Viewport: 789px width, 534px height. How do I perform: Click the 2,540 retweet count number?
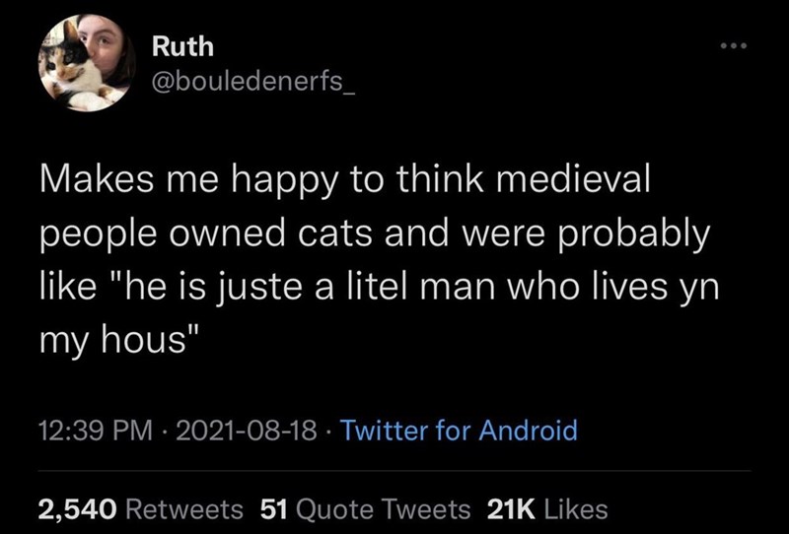pos(80,509)
